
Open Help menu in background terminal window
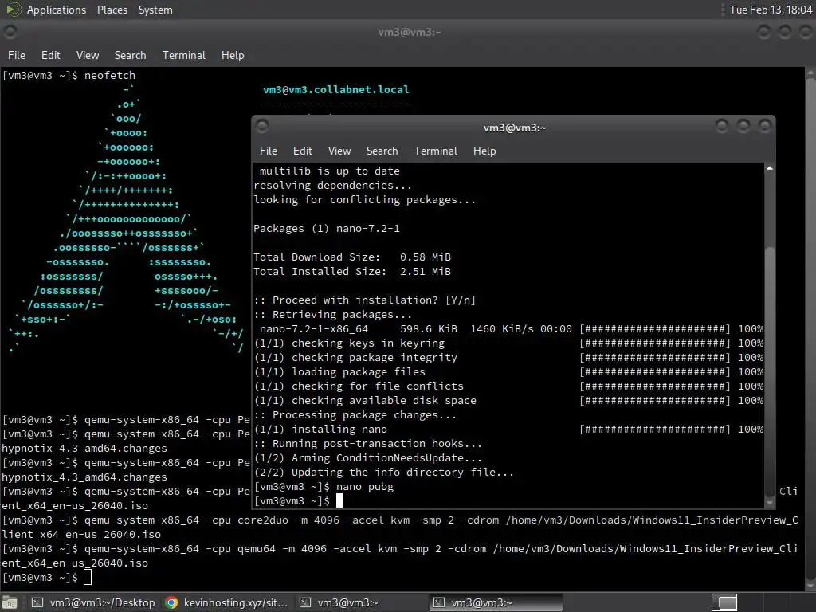(x=233, y=55)
